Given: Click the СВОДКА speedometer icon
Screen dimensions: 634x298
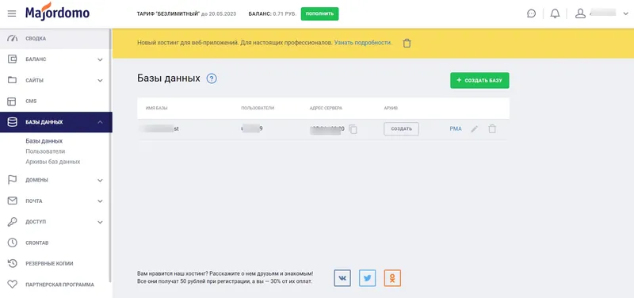Looking at the screenshot, I should point(13,39).
